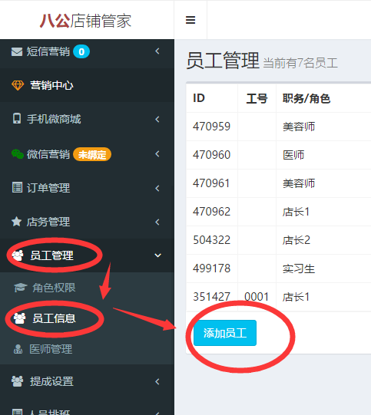This screenshot has width=371, height=415.
Task: Click the 未绑定 badge on 微信营销
Action: pos(92,154)
